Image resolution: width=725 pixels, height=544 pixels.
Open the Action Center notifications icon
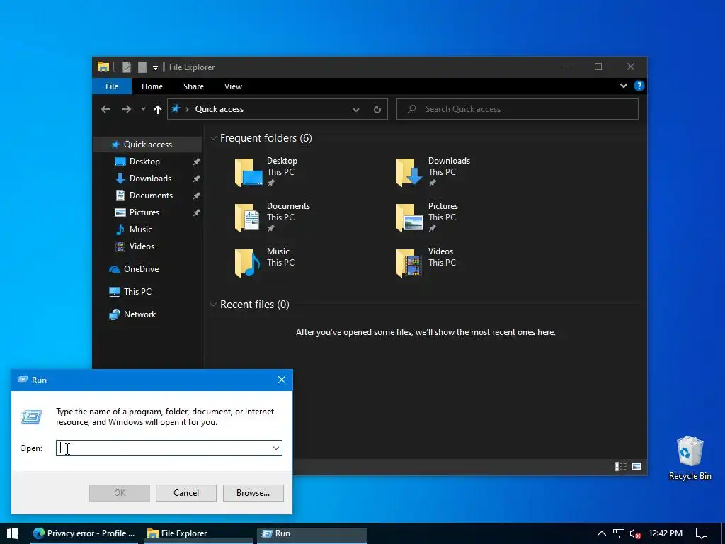coord(702,533)
